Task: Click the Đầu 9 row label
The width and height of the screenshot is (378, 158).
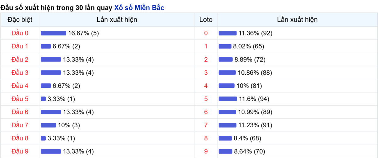Action: (20, 152)
